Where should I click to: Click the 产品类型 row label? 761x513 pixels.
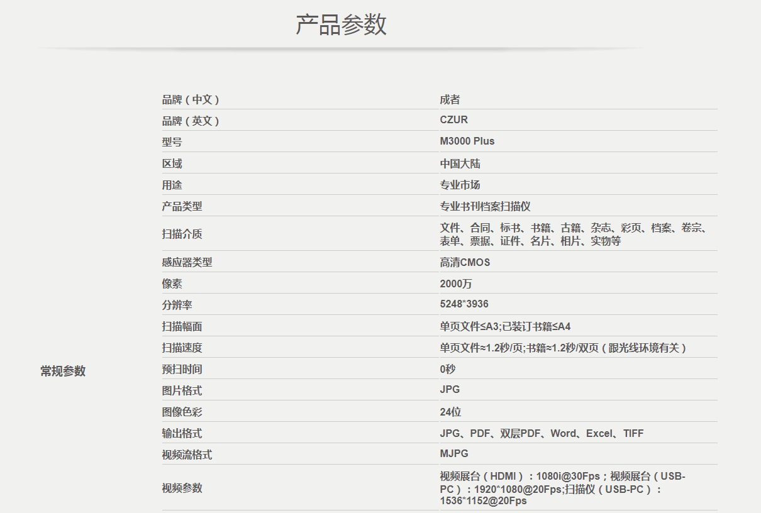tap(182, 206)
